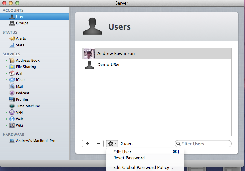Click the Demo USer silhouette avatar
Viewport: 245px width, 171px height.
pos(89,64)
